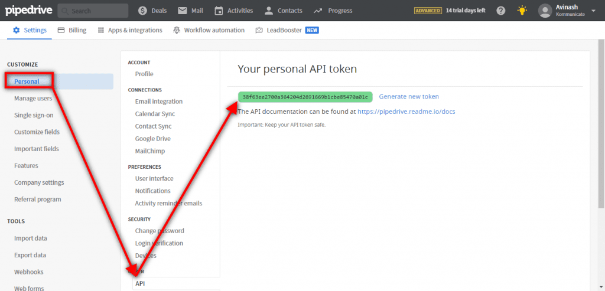This screenshot has width=605, height=291.
Task: Open Export data tool
Action: pos(30,255)
